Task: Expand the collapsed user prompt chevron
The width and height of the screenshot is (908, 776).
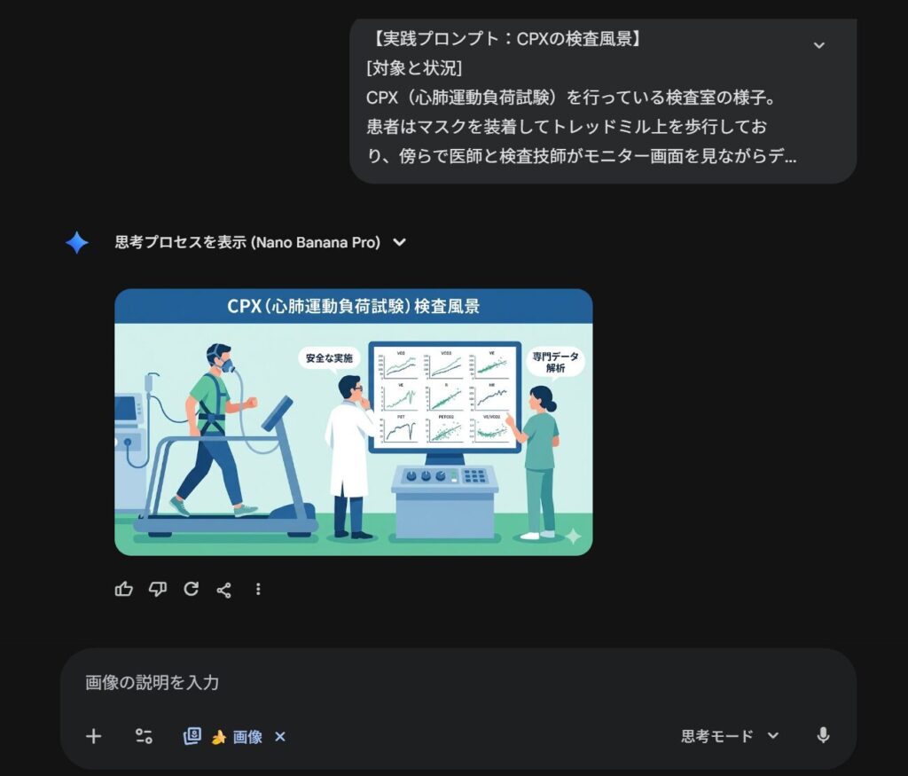Action: [818, 45]
